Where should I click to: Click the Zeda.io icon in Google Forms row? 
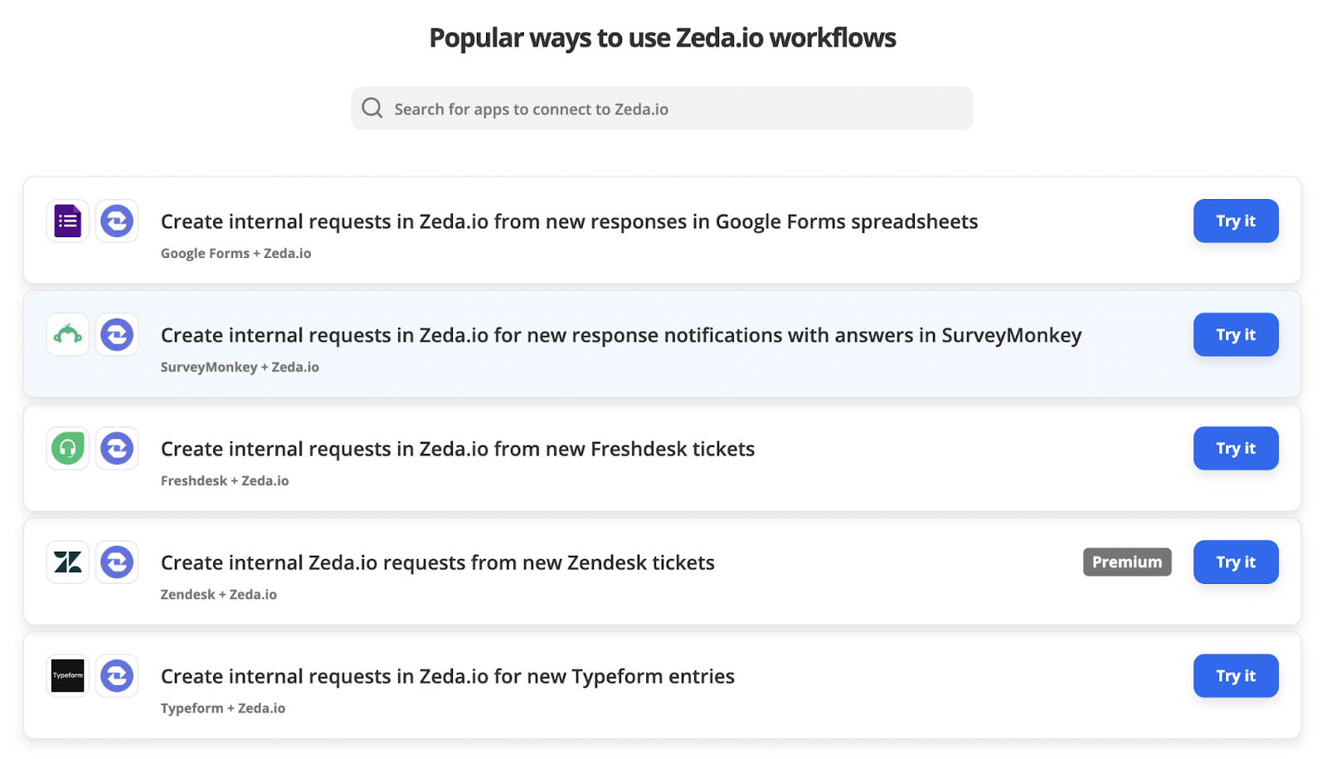117,221
